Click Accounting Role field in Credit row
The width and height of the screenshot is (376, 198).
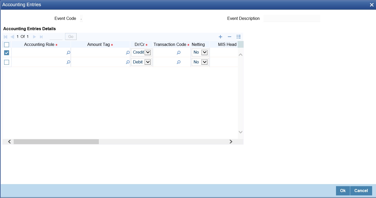39,53
